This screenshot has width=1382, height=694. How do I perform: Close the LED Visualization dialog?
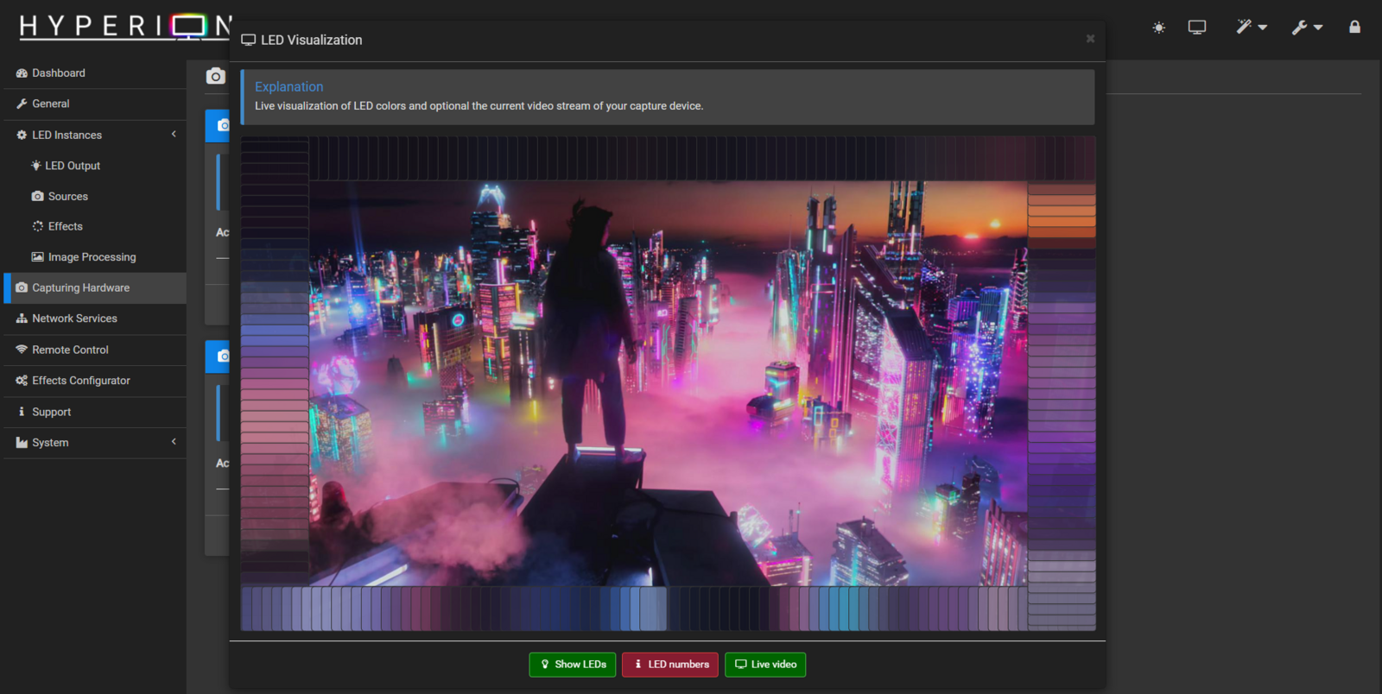pyautogui.click(x=1090, y=39)
